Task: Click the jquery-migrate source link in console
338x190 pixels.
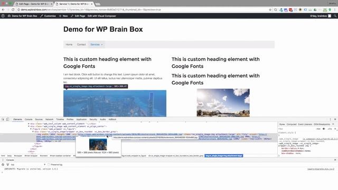Action: click(321, 169)
